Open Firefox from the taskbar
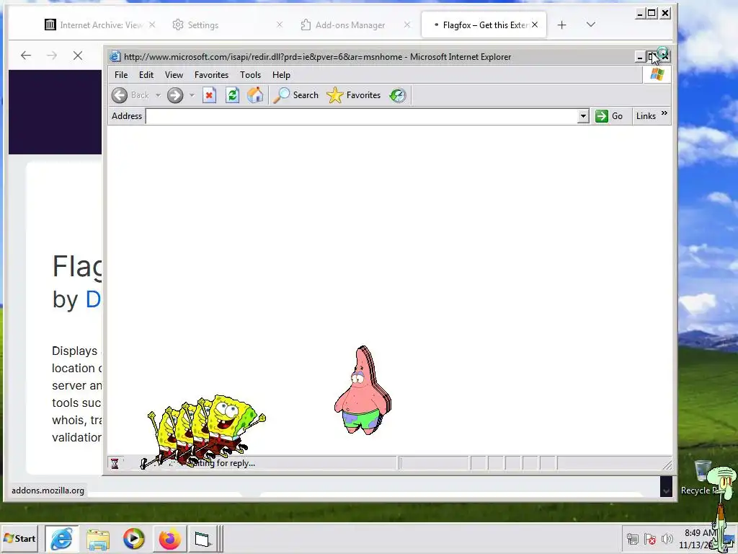738x554 pixels. pos(169,539)
